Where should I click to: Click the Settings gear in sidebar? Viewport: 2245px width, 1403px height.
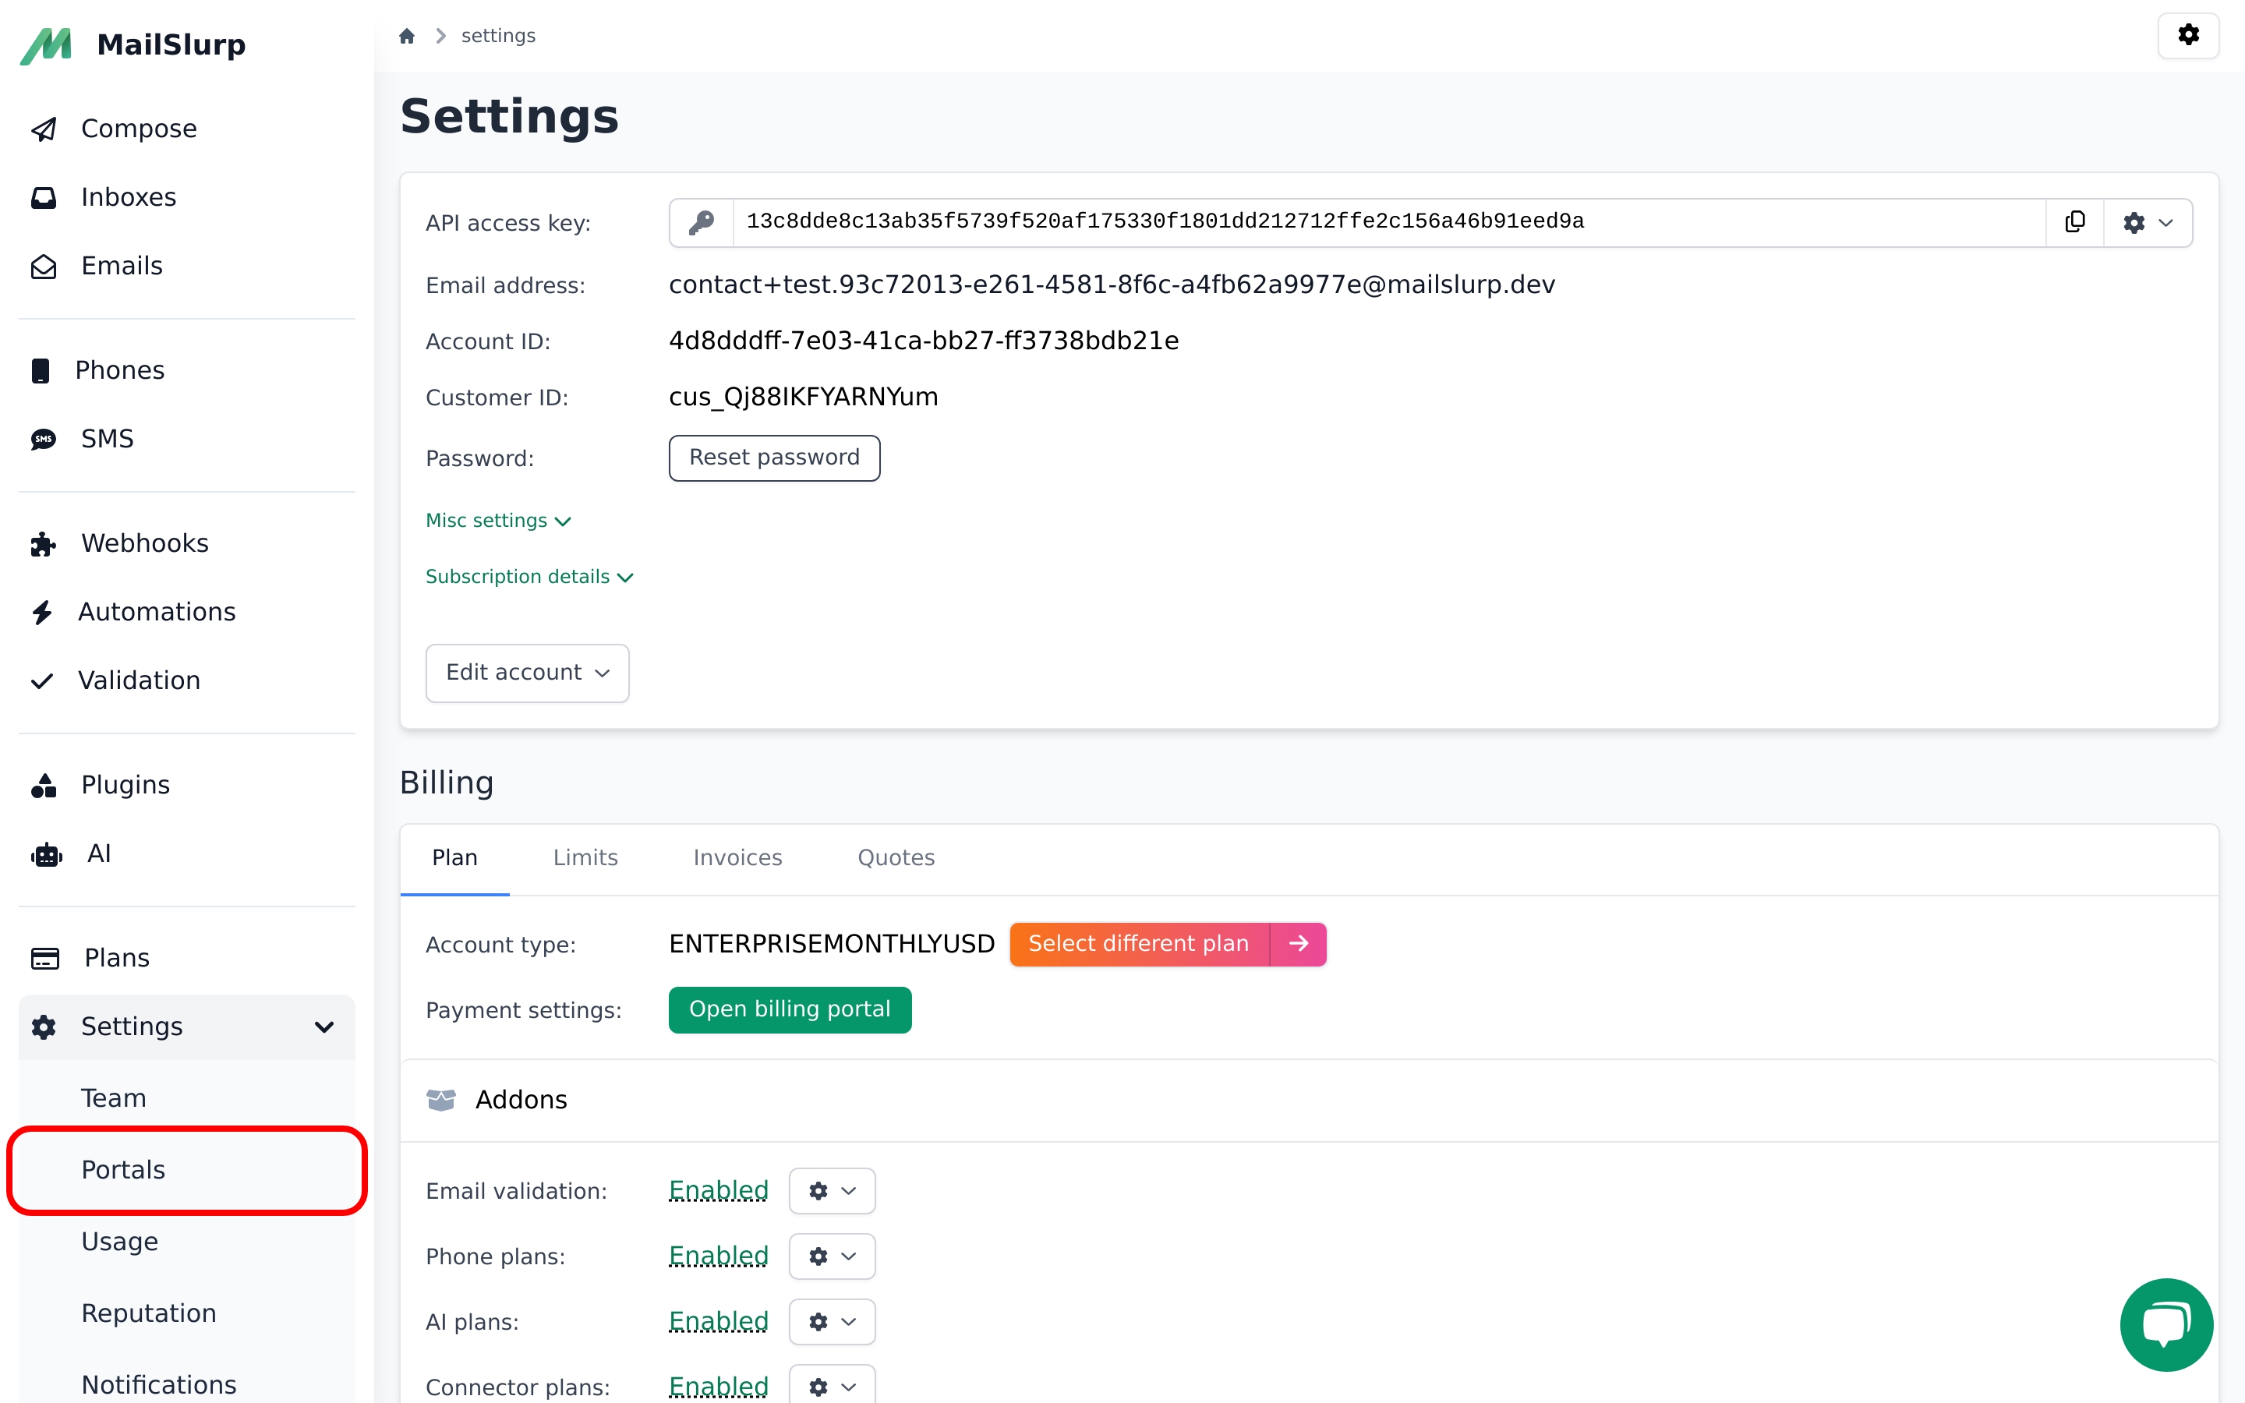coord(44,1027)
